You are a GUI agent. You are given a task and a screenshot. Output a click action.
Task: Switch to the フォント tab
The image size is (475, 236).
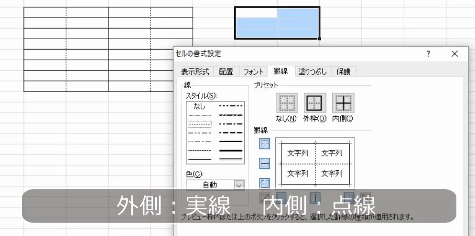pos(253,72)
